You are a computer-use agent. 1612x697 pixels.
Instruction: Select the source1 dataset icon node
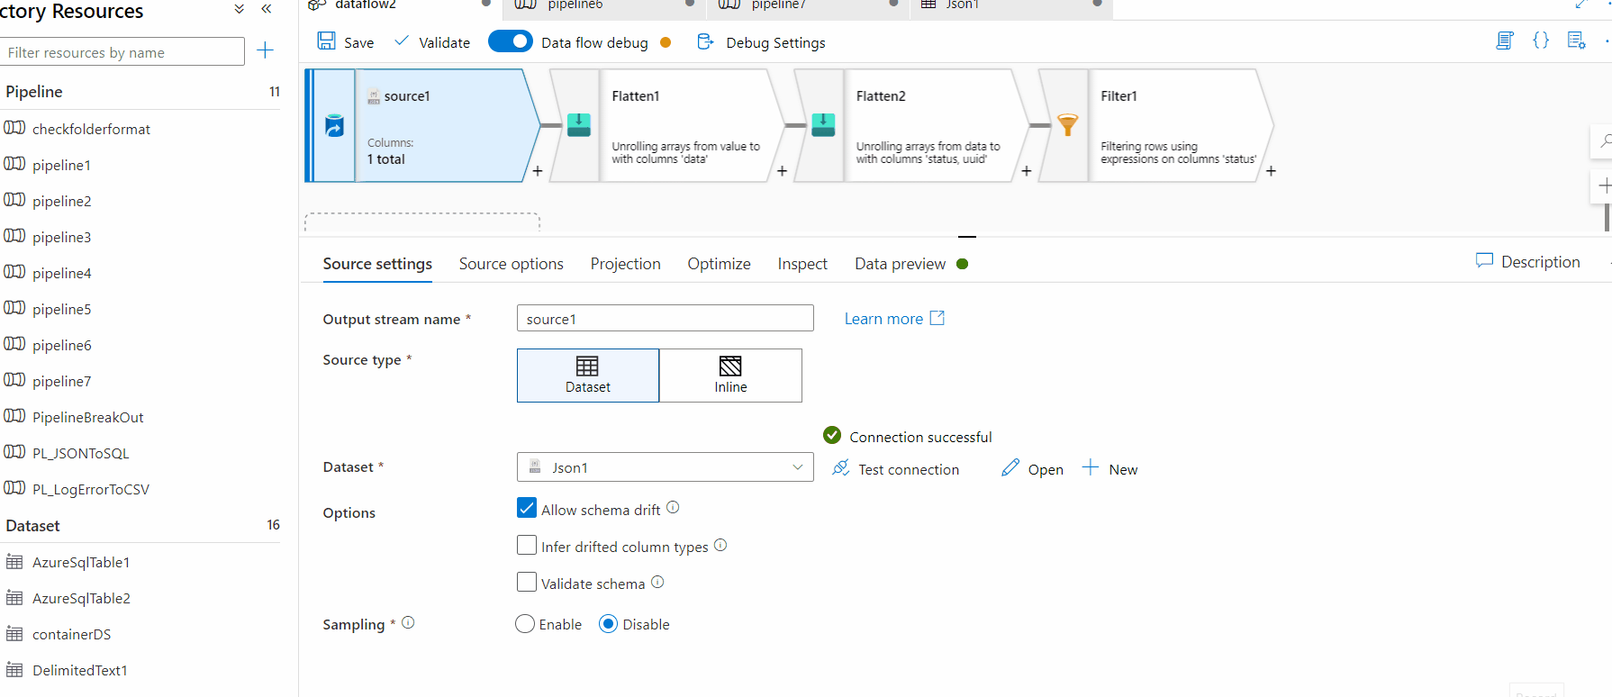click(334, 125)
